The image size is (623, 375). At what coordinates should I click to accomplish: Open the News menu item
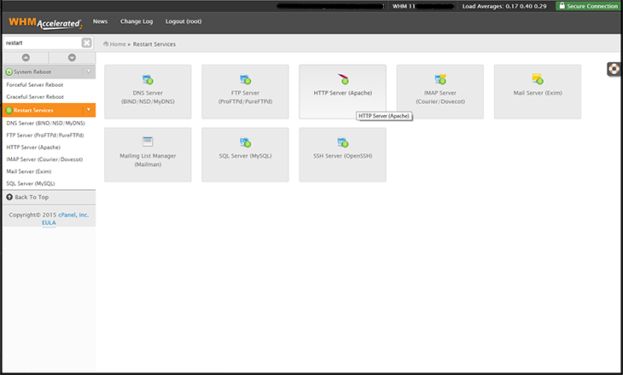tap(100, 21)
